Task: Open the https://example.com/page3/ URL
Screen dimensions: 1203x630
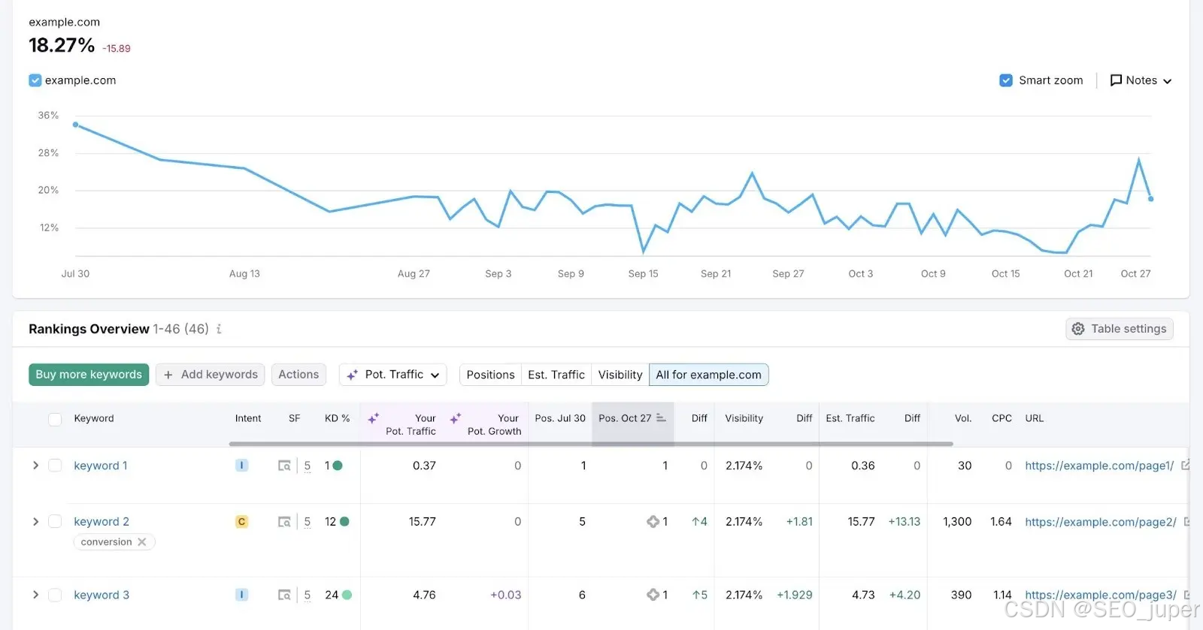Action: (1101, 595)
